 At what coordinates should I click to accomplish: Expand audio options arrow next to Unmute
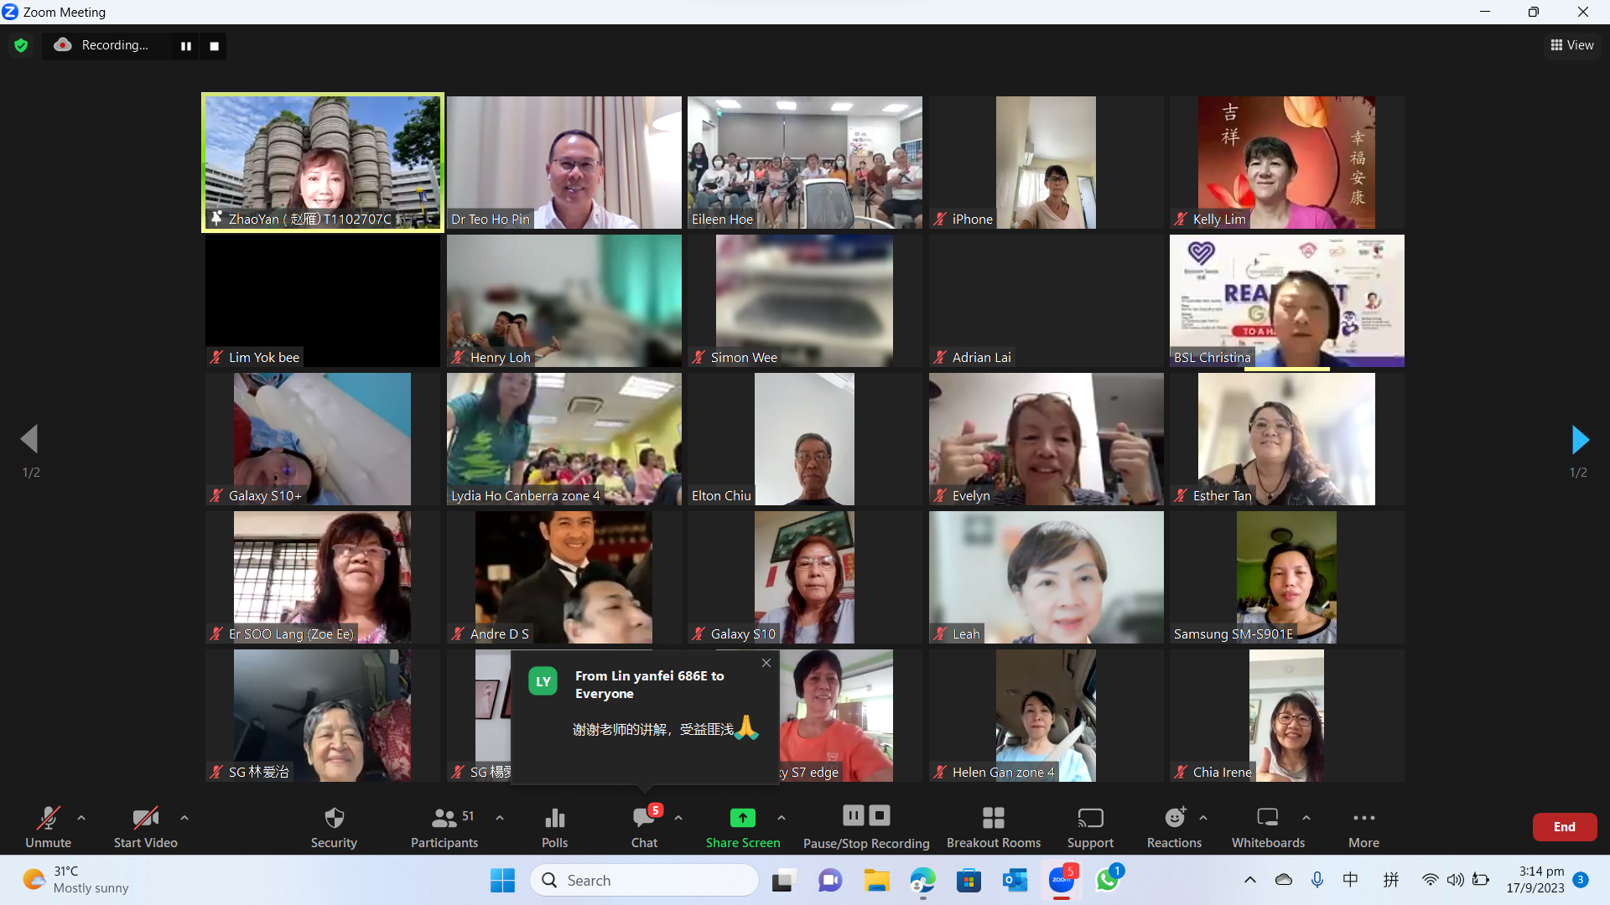pyautogui.click(x=81, y=818)
